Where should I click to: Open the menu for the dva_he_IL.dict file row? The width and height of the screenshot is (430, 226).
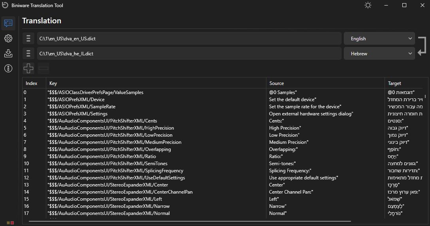coord(28,53)
